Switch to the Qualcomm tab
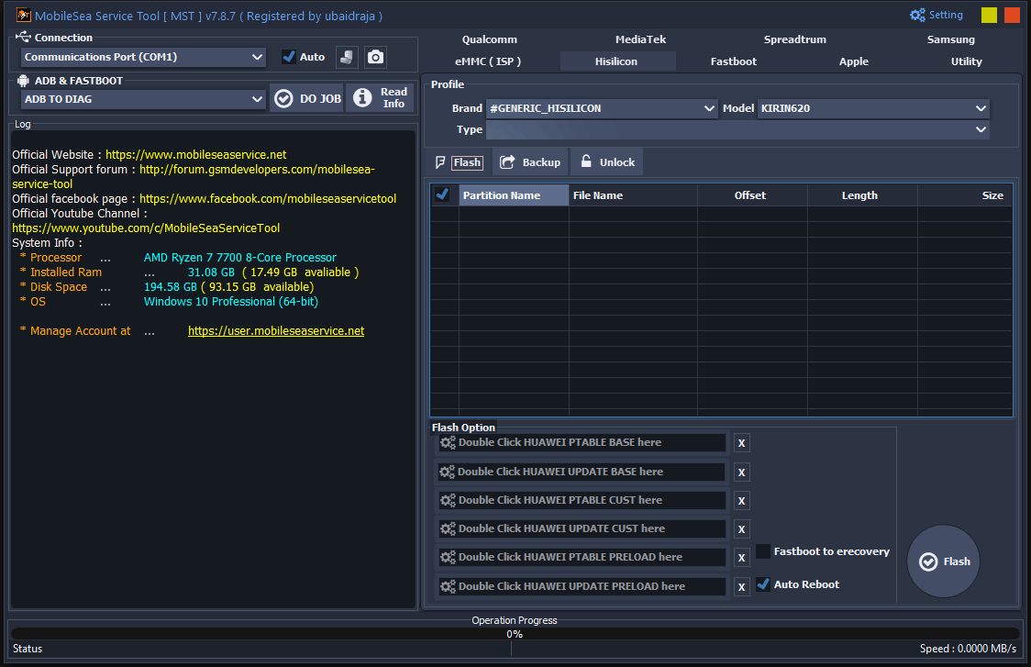 click(x=489, y=39)
